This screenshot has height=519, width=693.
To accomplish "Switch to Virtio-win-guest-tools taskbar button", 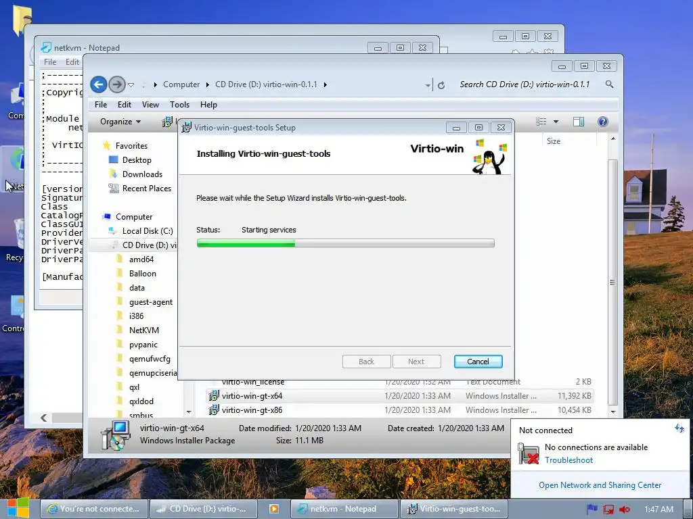I will [x=454, y=509].
